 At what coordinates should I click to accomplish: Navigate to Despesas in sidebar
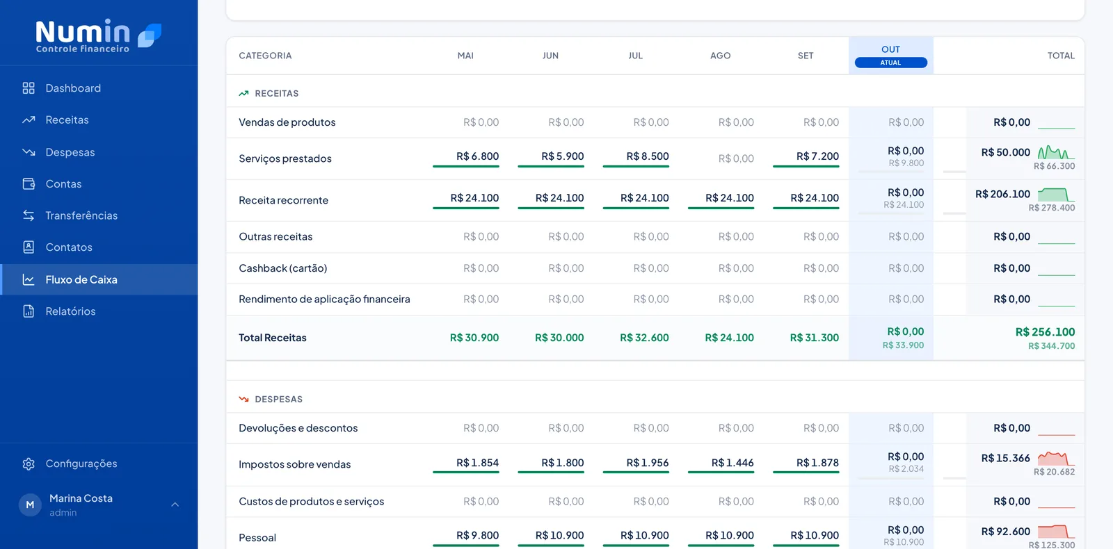click(x=70, y=152)
